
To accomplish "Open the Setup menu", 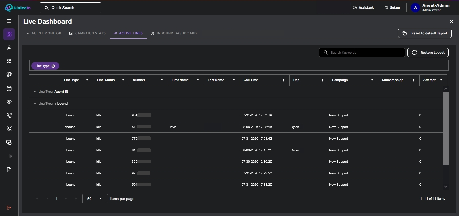I will (392, 8).
